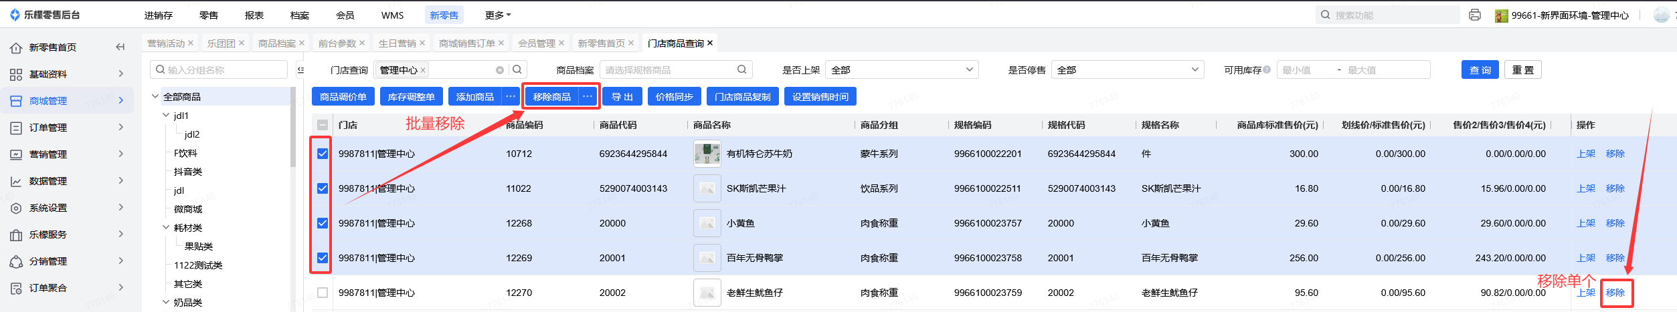Open the 是否上架 dropdown

902,69
